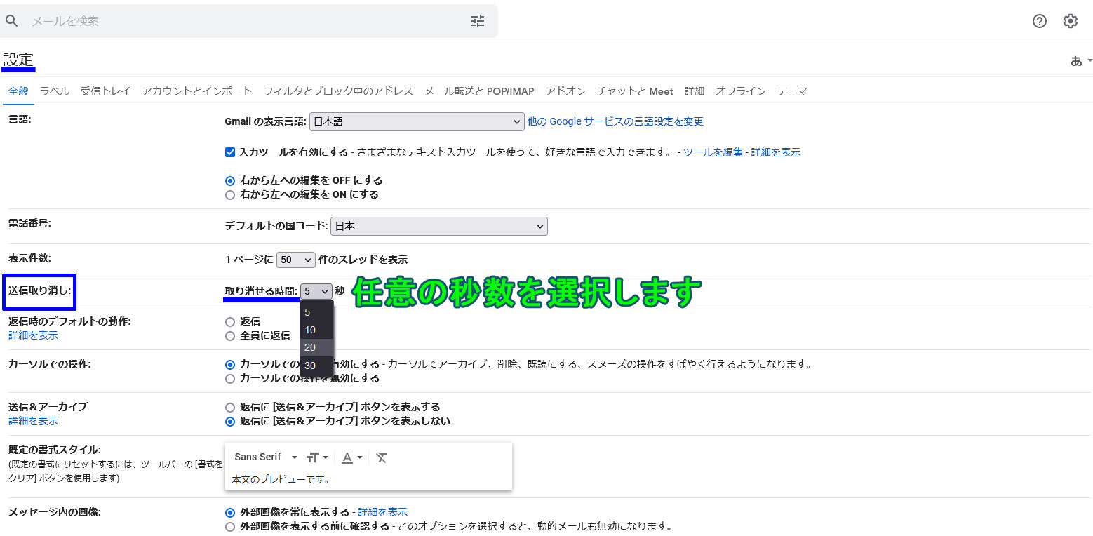Click 詳細を表示 link next to 外部画像を常に表示する
The width and height of the screenshot is (1093, 536).
[x=383, y=512]
